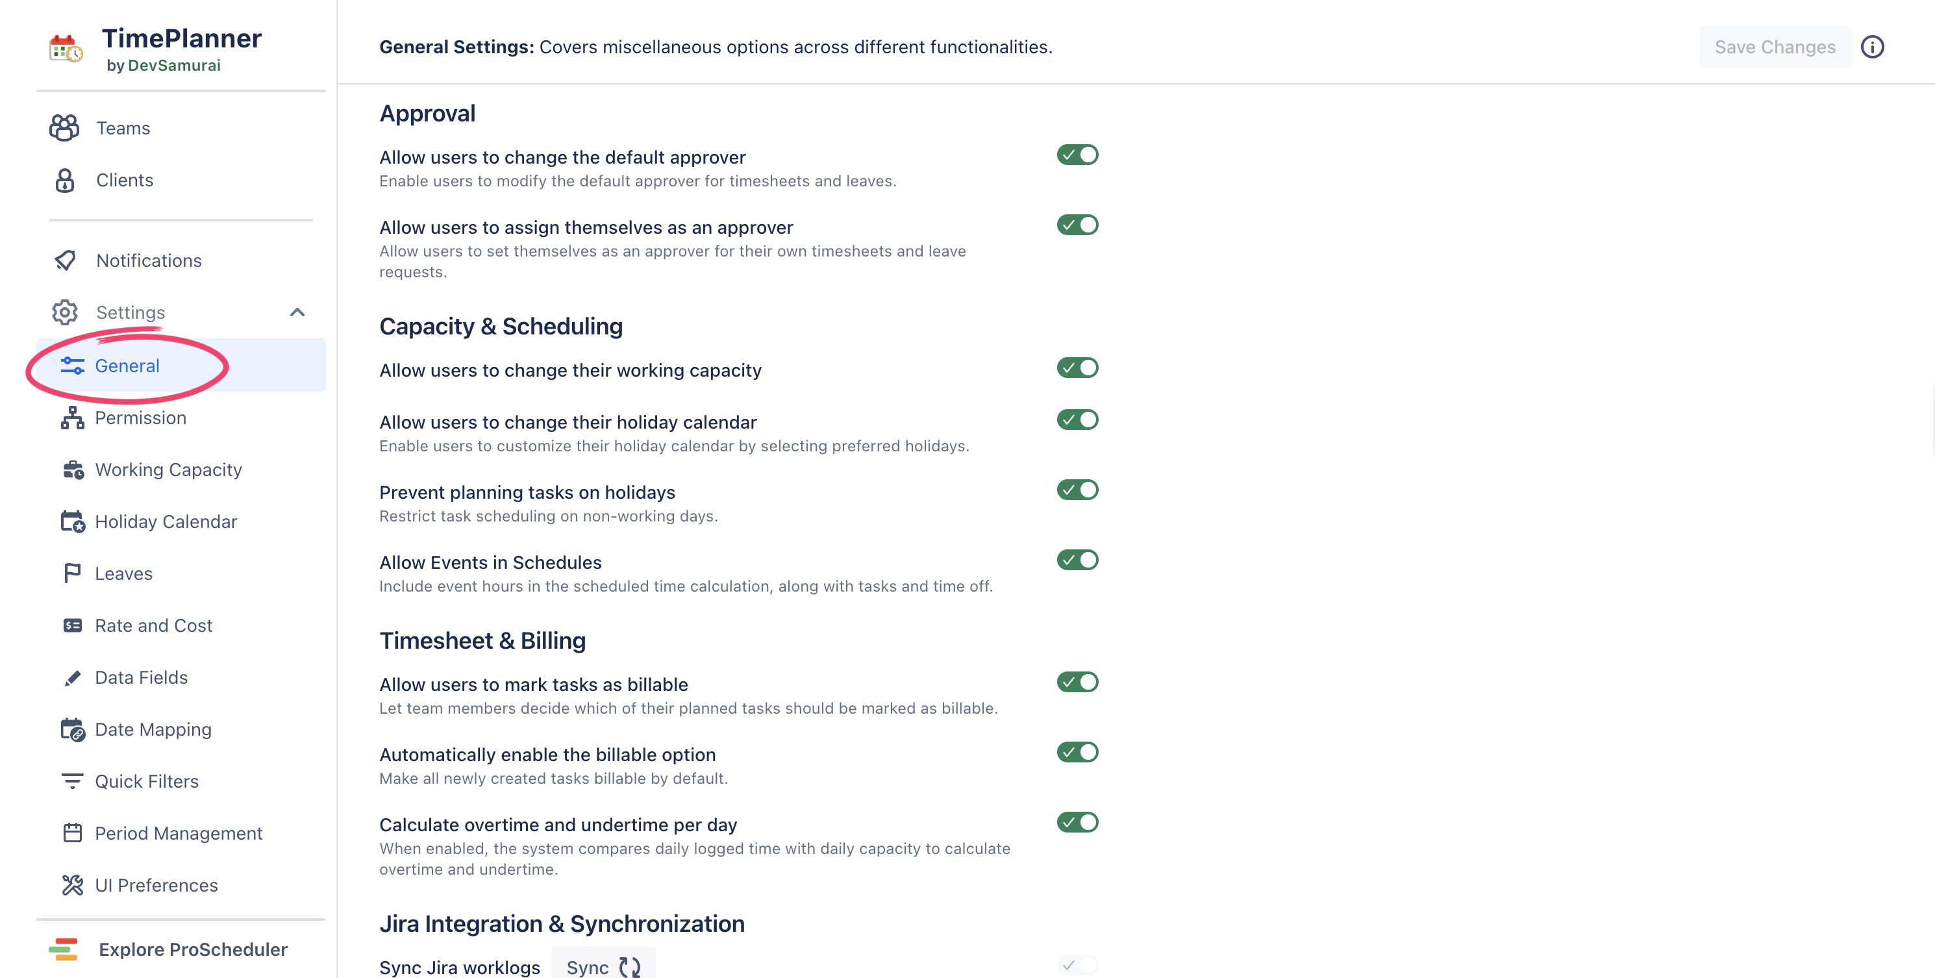Open the Teams section icon
1935x978 pixels.
pos(64,128)
